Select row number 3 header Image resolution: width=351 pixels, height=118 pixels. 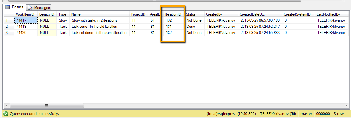pos(9,33)
